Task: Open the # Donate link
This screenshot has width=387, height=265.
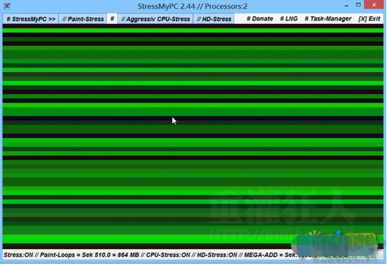Action: click(x=260, y=19)
